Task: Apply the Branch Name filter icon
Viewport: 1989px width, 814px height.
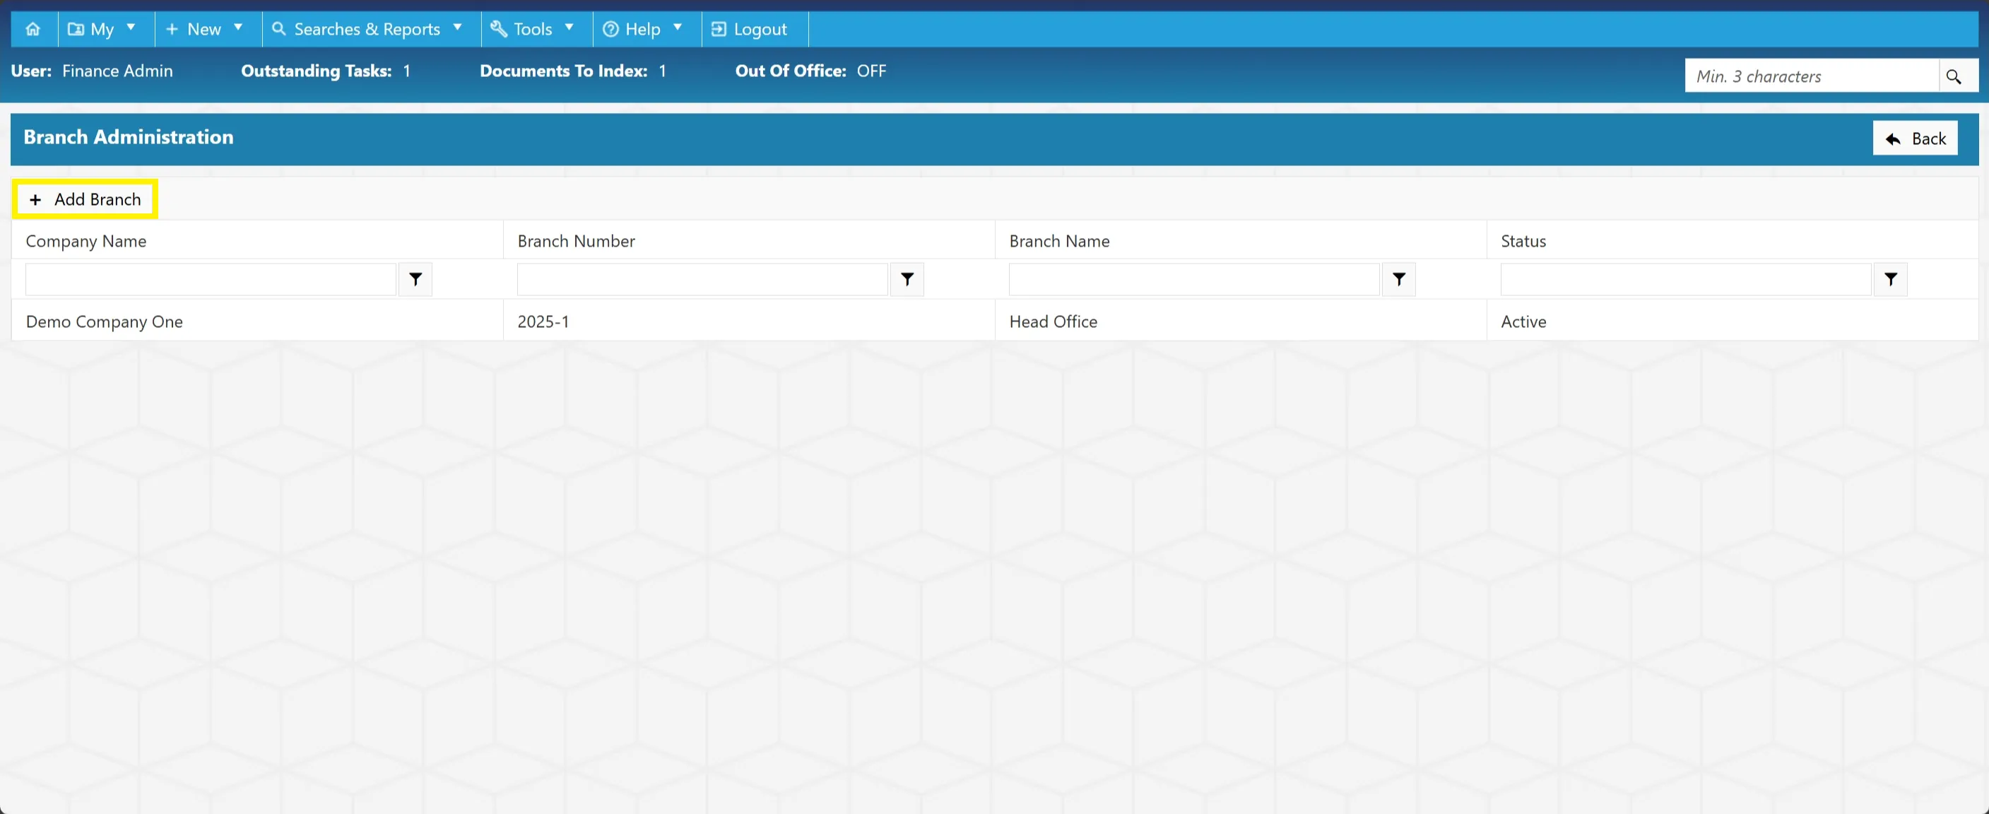Action: [x=1399, y=280]
